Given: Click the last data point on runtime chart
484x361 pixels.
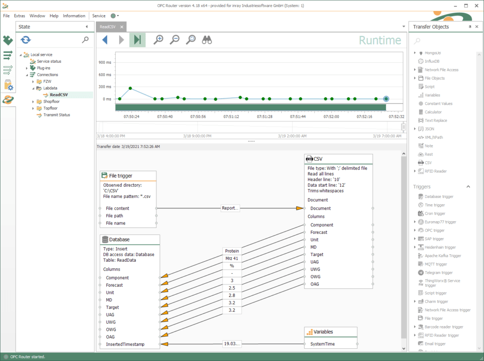Looking at the screenshot, I should click(x=386, y=99).
